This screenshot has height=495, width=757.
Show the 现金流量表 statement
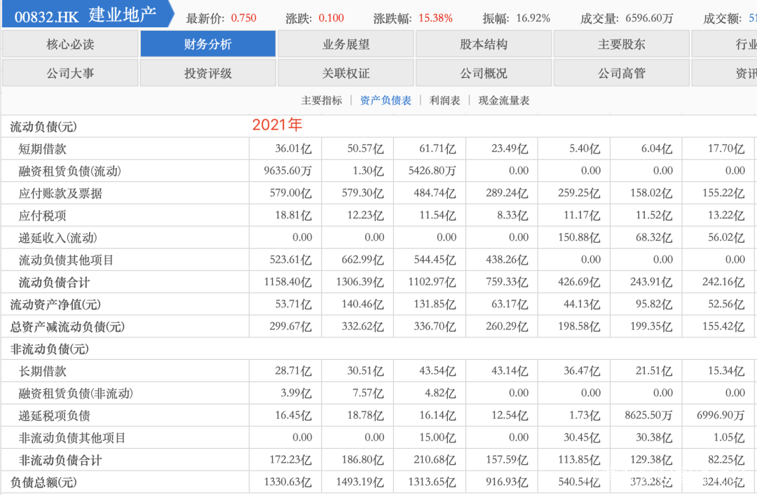tap(504, 101)
